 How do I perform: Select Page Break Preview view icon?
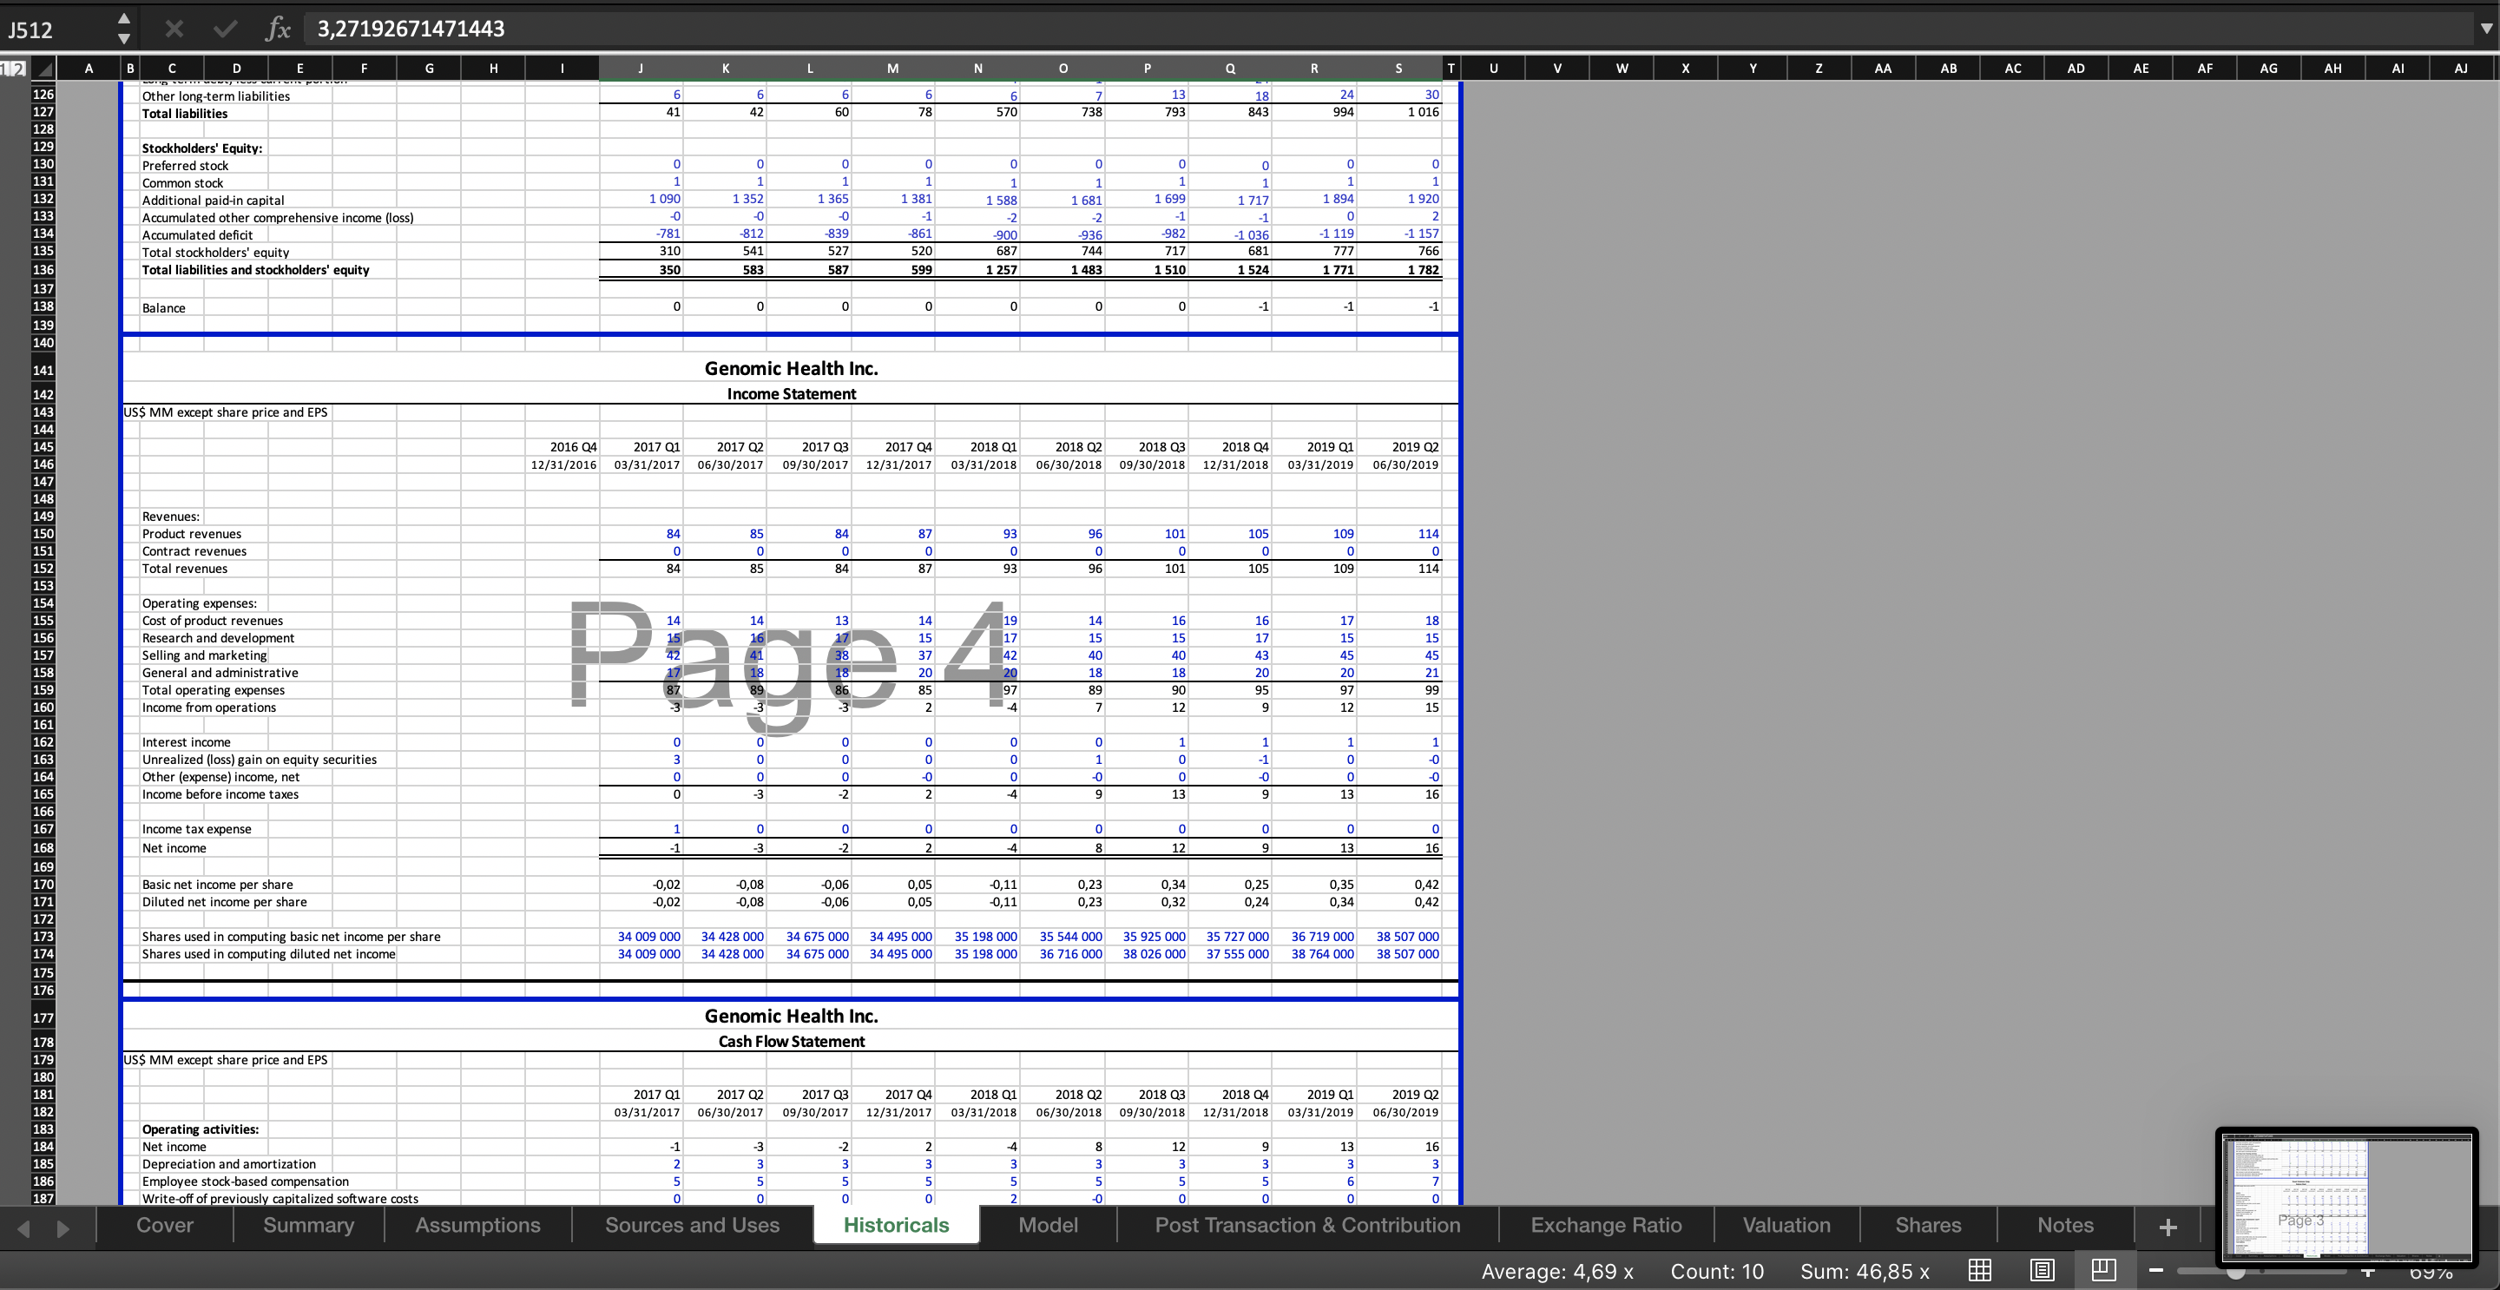pos(2103,1270)
